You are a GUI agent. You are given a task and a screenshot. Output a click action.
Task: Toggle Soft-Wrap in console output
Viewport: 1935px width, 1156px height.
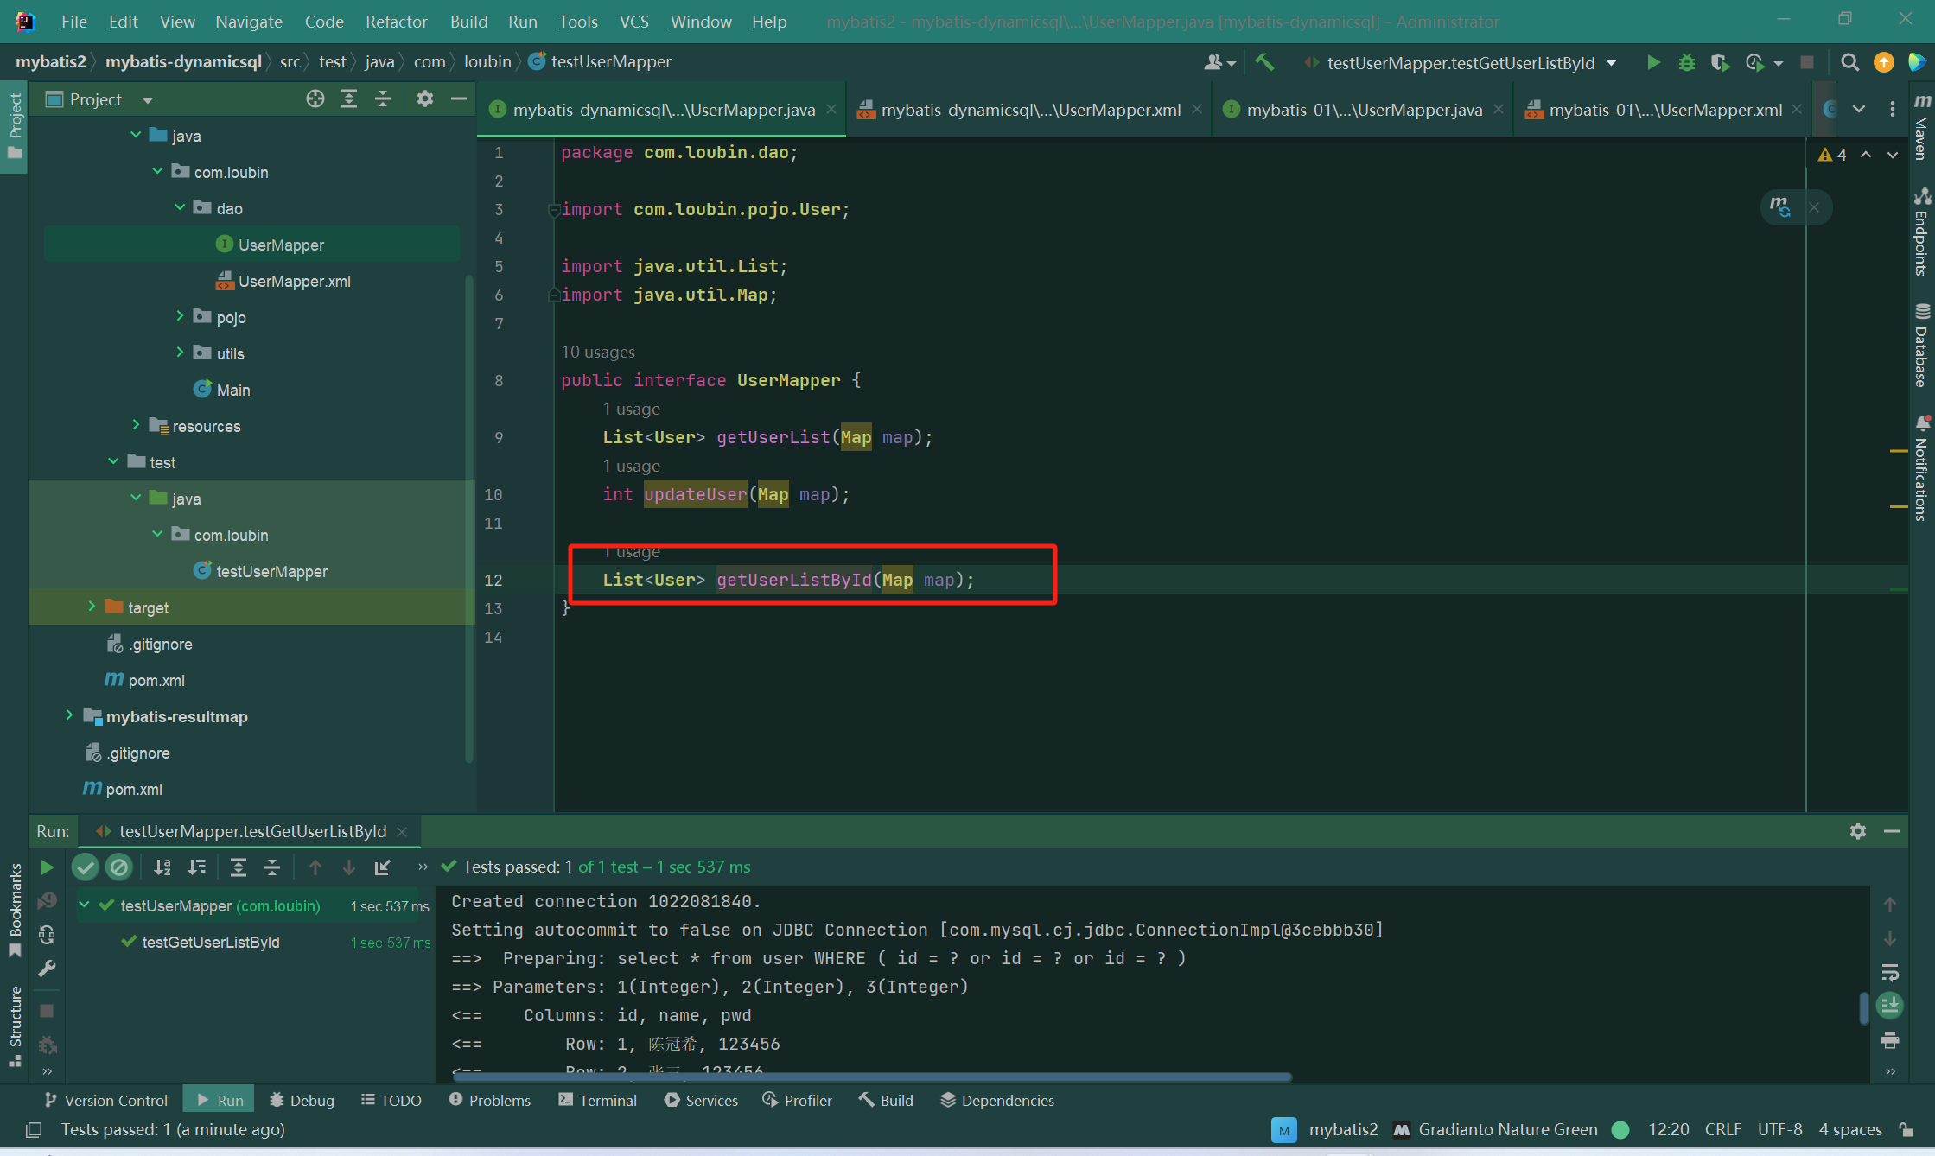coord(1890,973)
